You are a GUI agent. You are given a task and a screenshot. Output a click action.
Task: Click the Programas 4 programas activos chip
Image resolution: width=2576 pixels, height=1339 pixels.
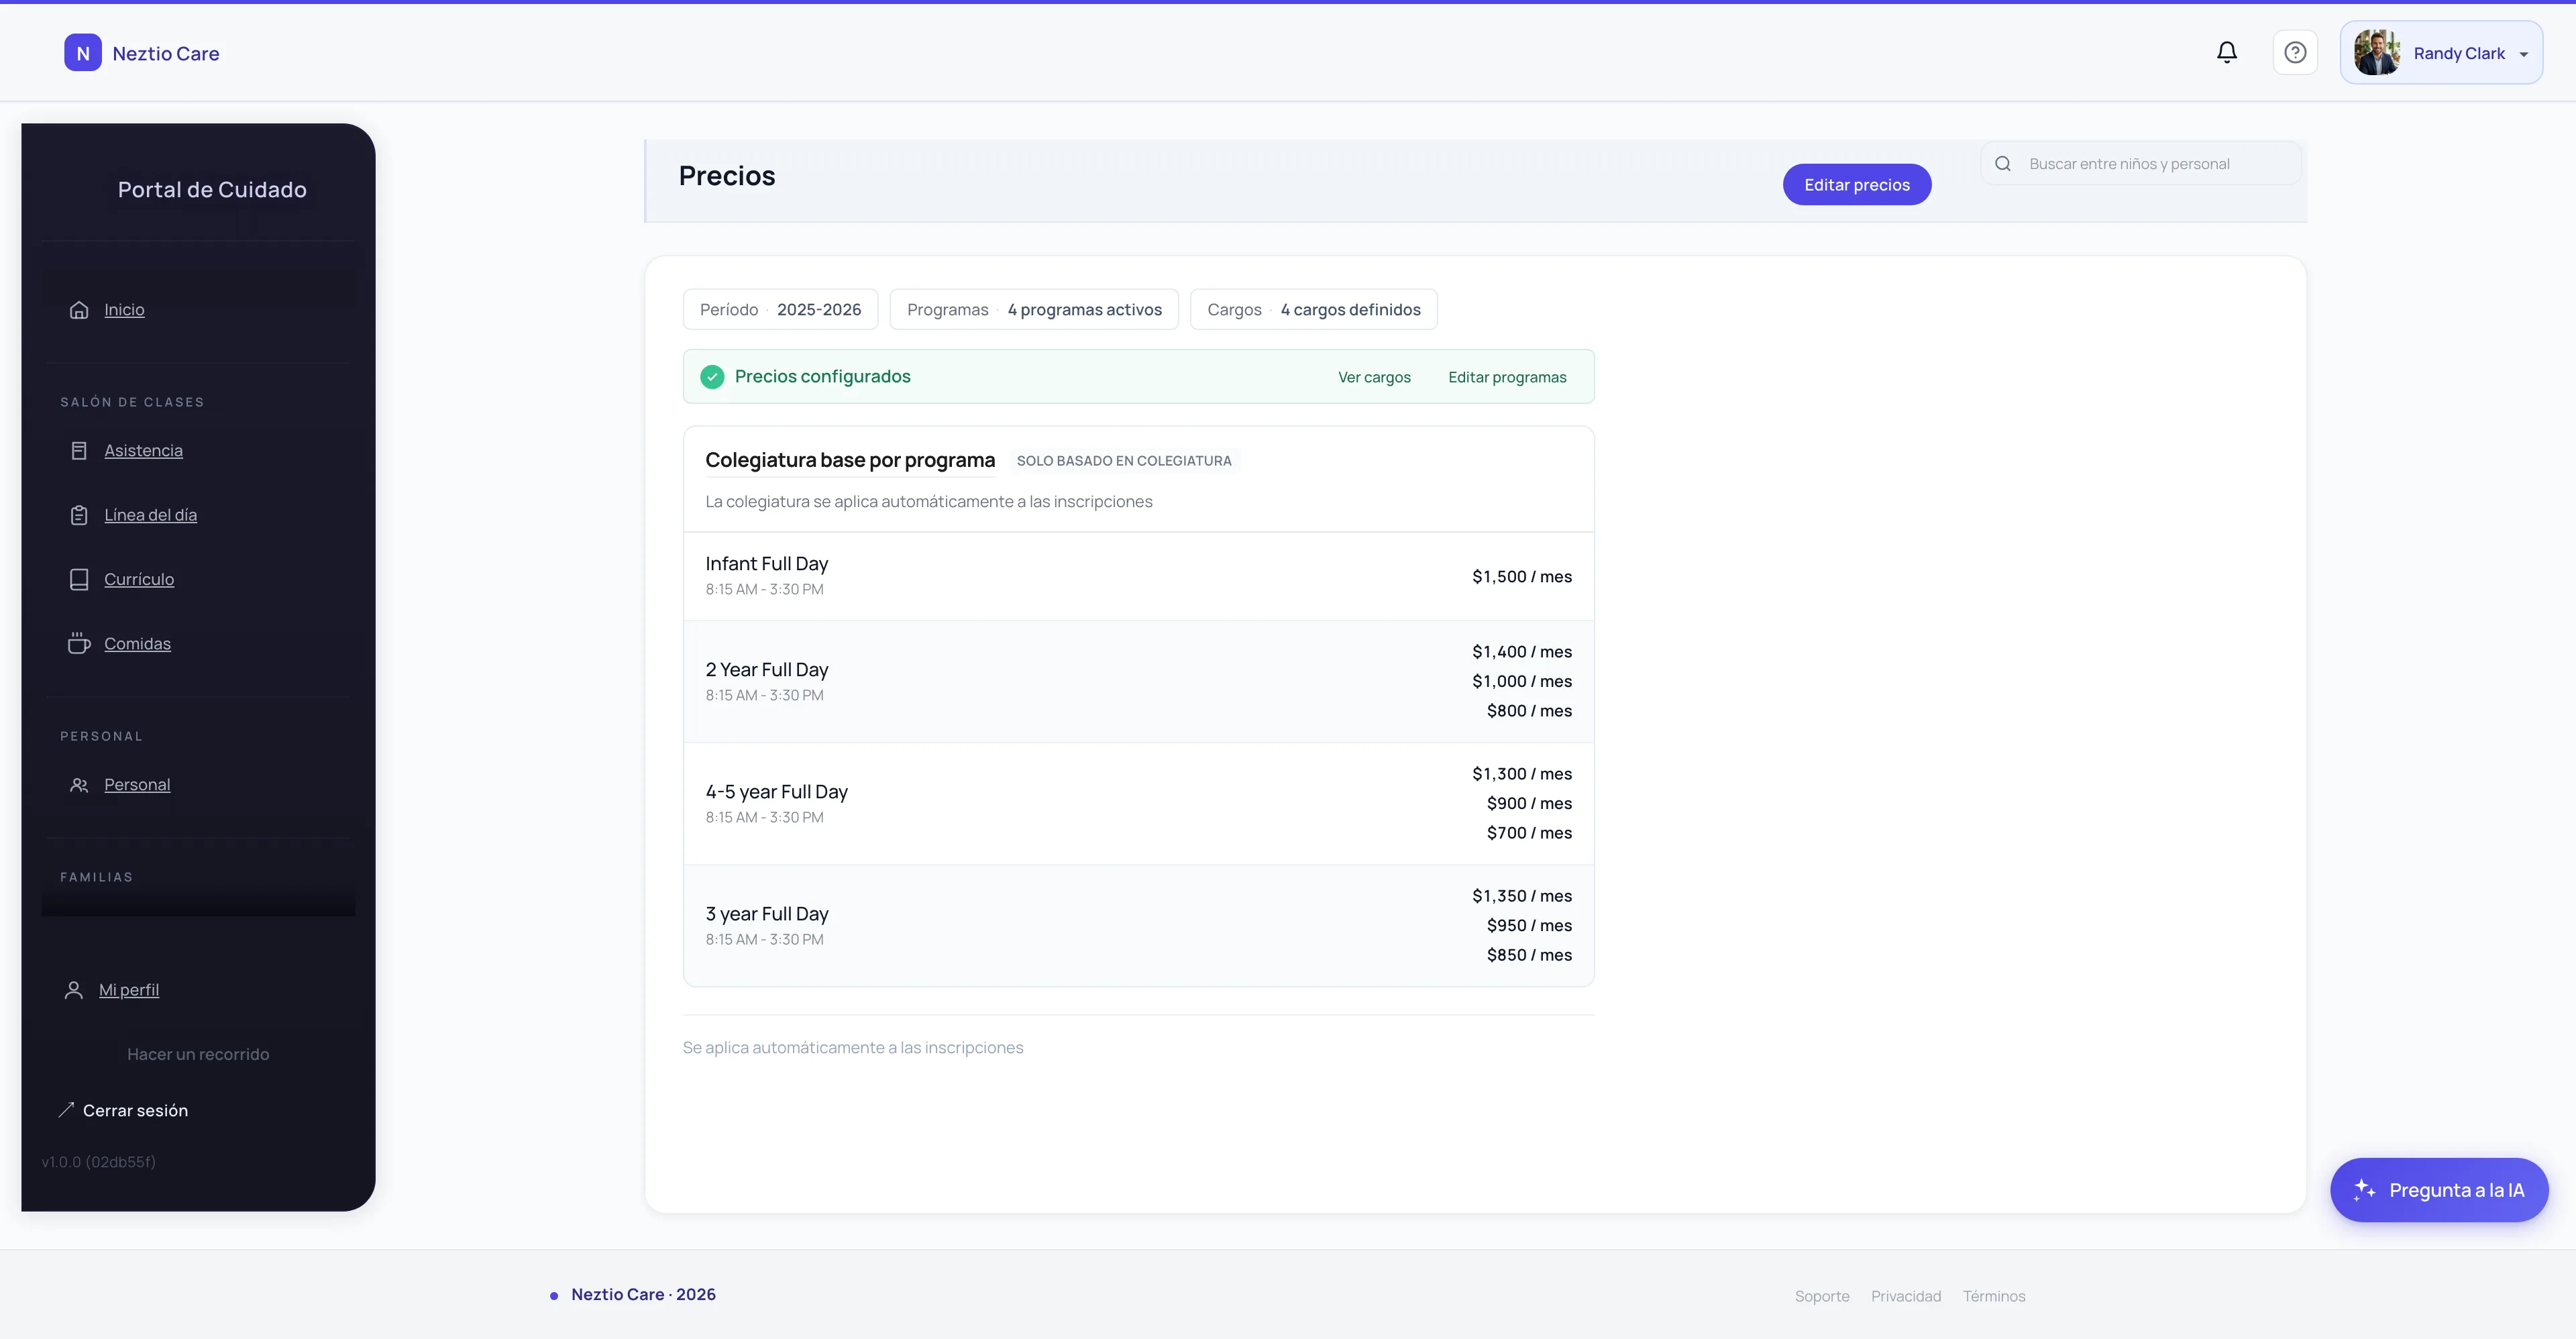1034,309
